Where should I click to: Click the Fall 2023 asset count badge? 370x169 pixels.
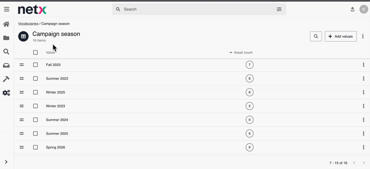[x=249, y=65]
